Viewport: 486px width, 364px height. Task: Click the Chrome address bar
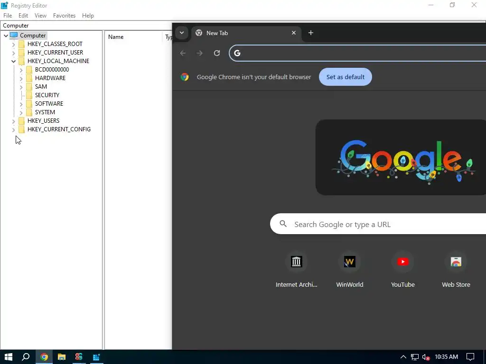[357, 53]
